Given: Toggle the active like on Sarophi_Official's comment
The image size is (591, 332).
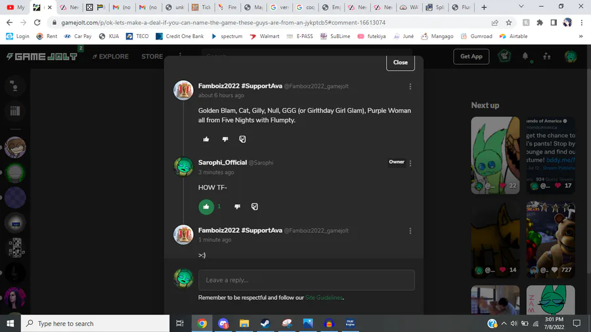Looking at the screenshot, I should [x=206, y=207].
